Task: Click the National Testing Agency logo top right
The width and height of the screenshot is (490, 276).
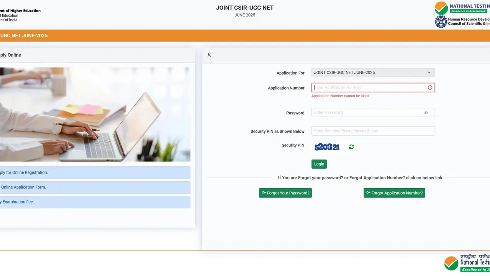Action: (x=441, y=8)
